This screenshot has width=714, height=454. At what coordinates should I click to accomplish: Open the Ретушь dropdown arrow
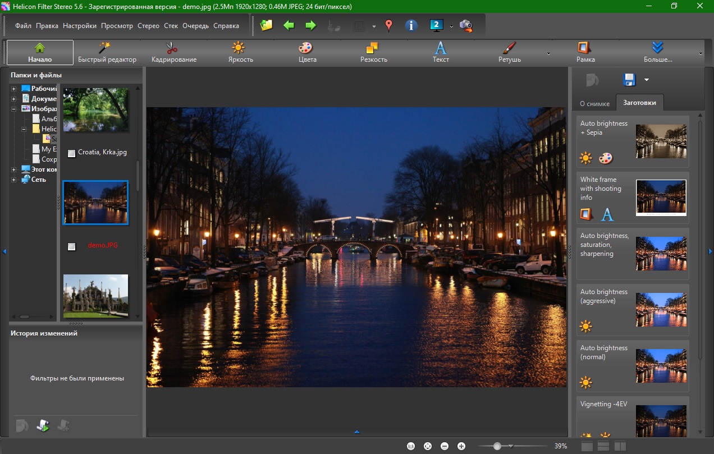548,54
